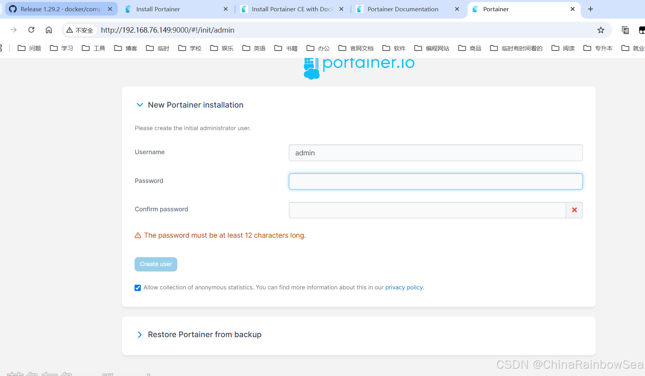645x376 pixels.
Task: Open the 书籍 bookmark folder
Action: (x=286, y=48)
